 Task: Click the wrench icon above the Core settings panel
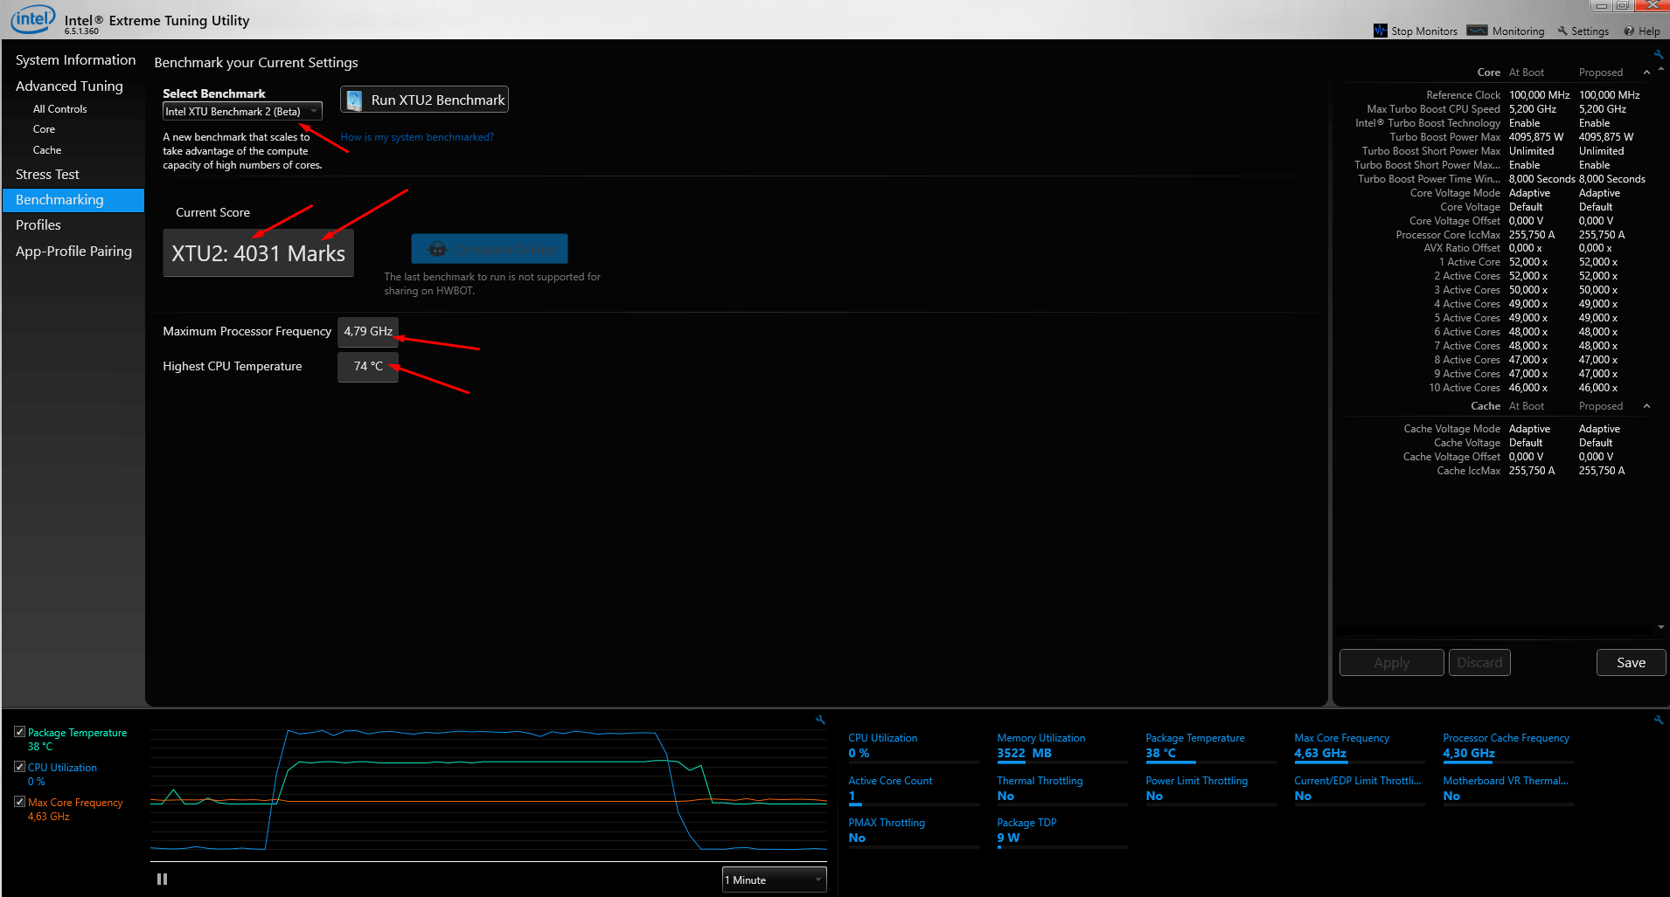pos(1658,54)
